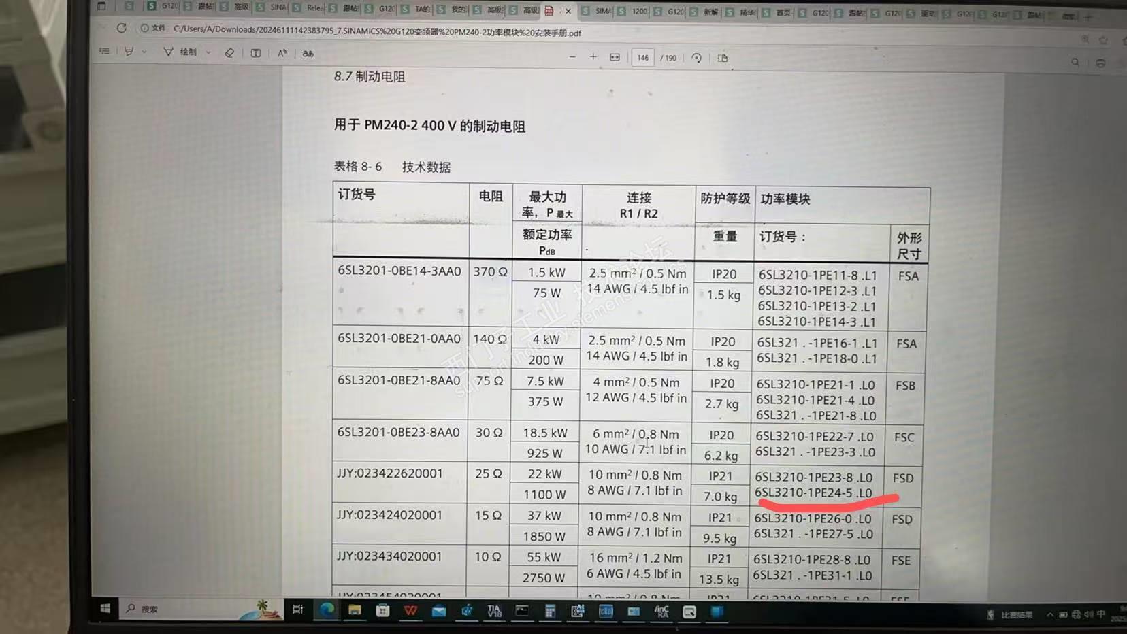Click order number JJY:023424020001
Image resolution: width=1127 pixels, height=634 pixels.
coord(389,515)
